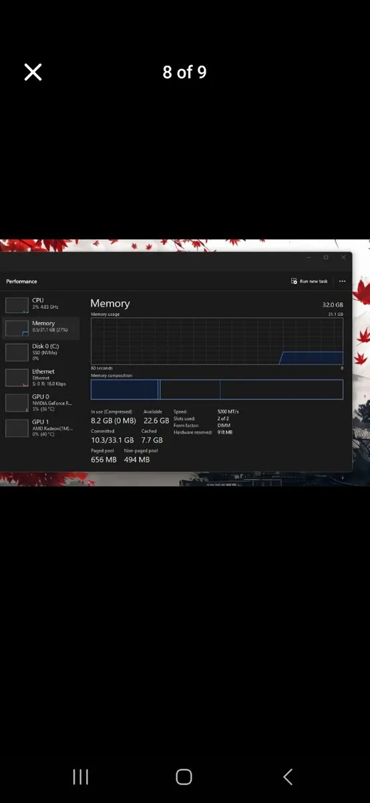The image size is (370, 803).
Task: Click the Ethernet mini graph thumbnail
Action: click(17, 377)
